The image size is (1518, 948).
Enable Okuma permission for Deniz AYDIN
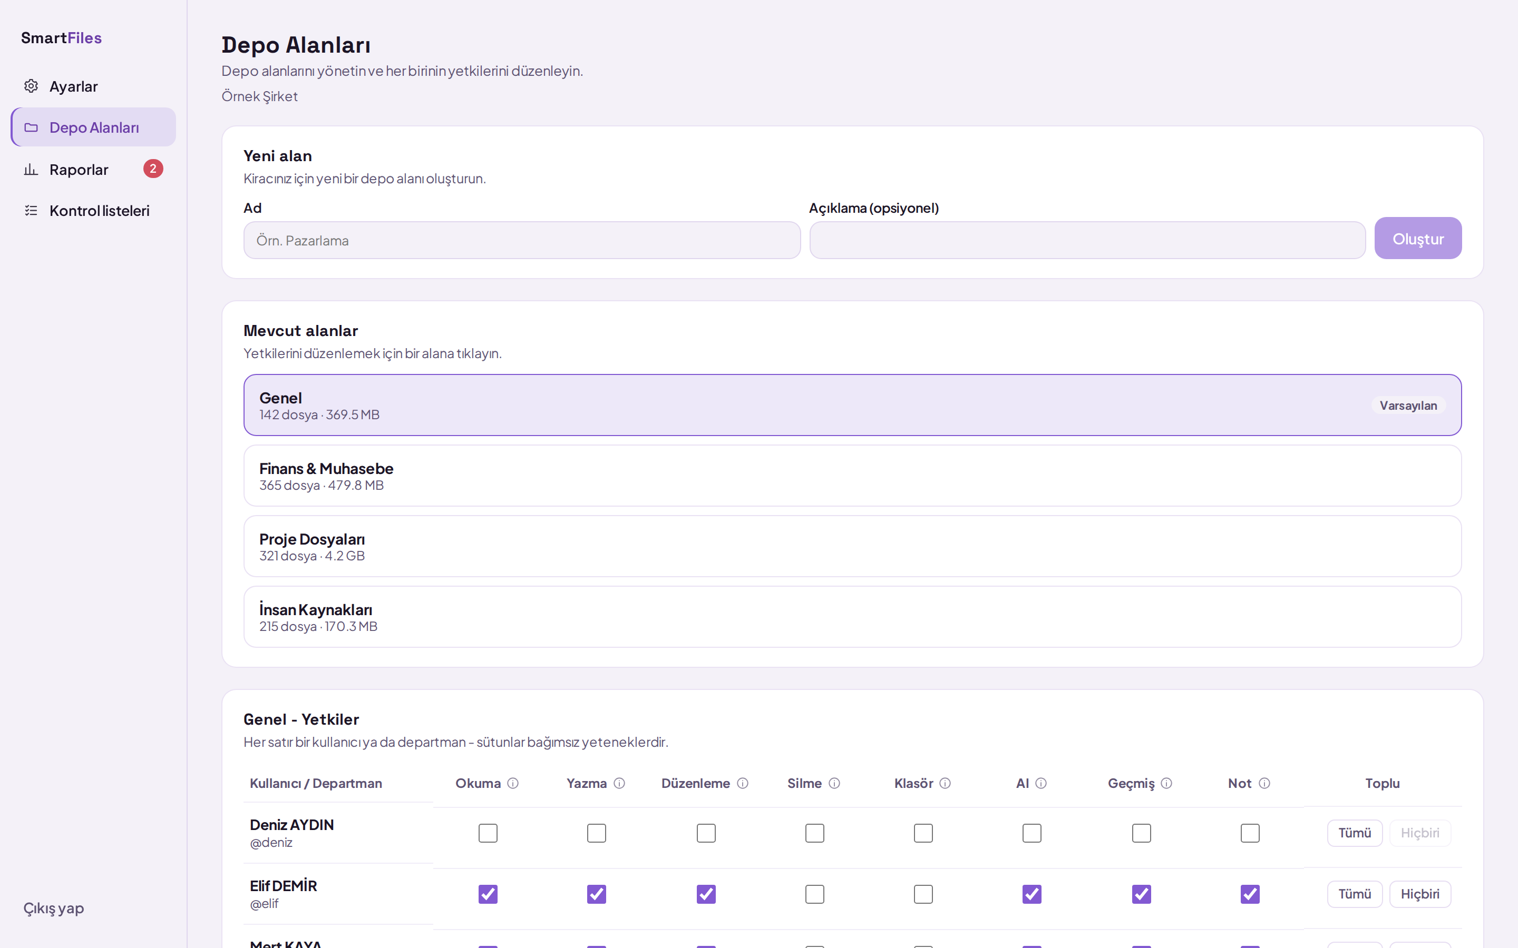pos(488,833)
